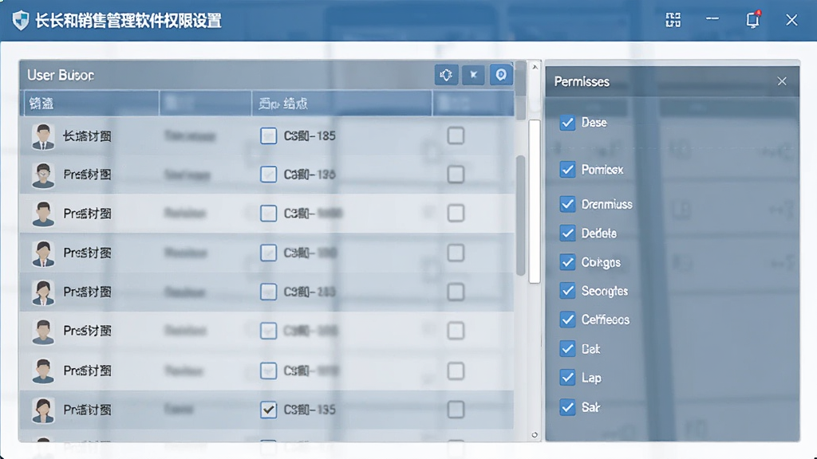The width and height of the screenshot is (817, 459).
Task: Toggle the Coingos permission checkbox
Action: click(567, 261)
